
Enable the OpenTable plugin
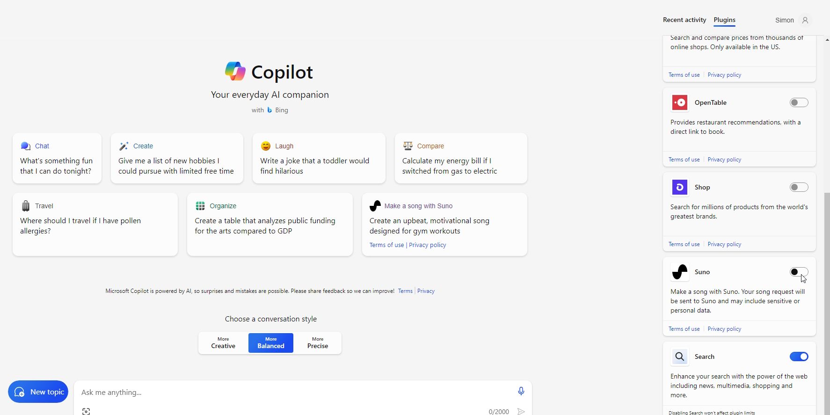[x=799, y=102]
